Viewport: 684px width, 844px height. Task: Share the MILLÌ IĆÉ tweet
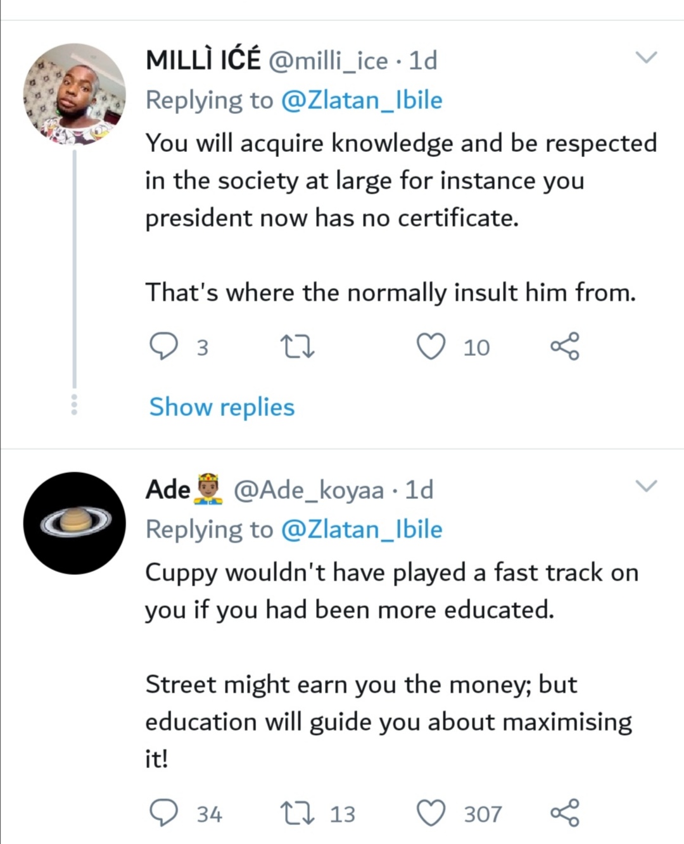click(x=564, y=346)
